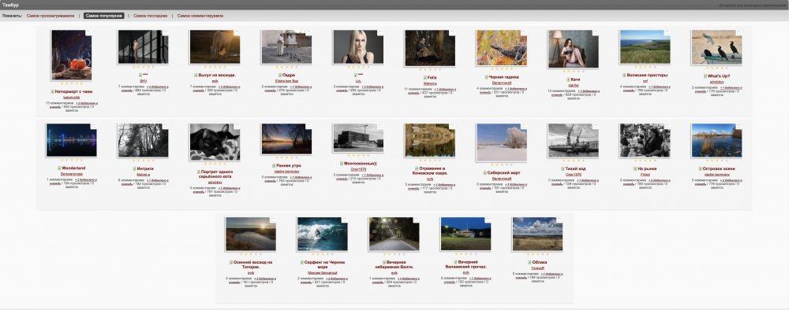Viewport: 789px width, 310px height.
Task: Click the green icon next to 'What's Up?'
Action: click(705, 76)
